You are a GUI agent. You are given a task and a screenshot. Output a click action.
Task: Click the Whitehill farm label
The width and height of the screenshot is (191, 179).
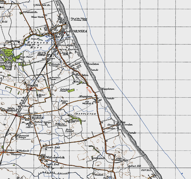[99, 158]
